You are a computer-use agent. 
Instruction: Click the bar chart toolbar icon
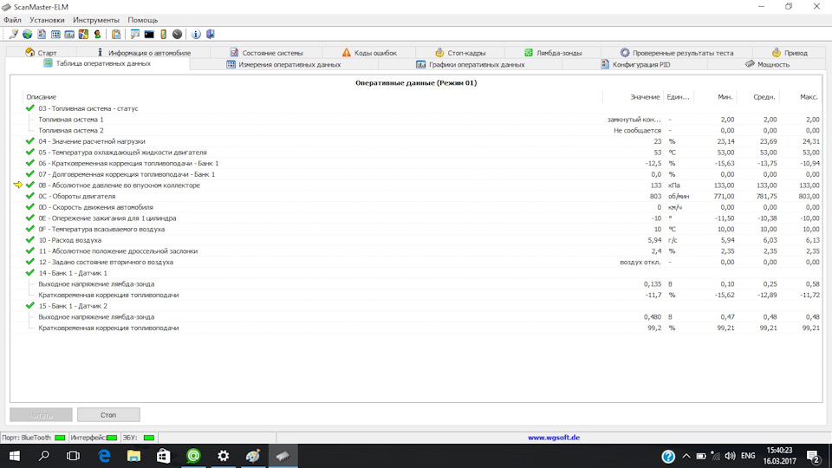(x=69, y=34)
